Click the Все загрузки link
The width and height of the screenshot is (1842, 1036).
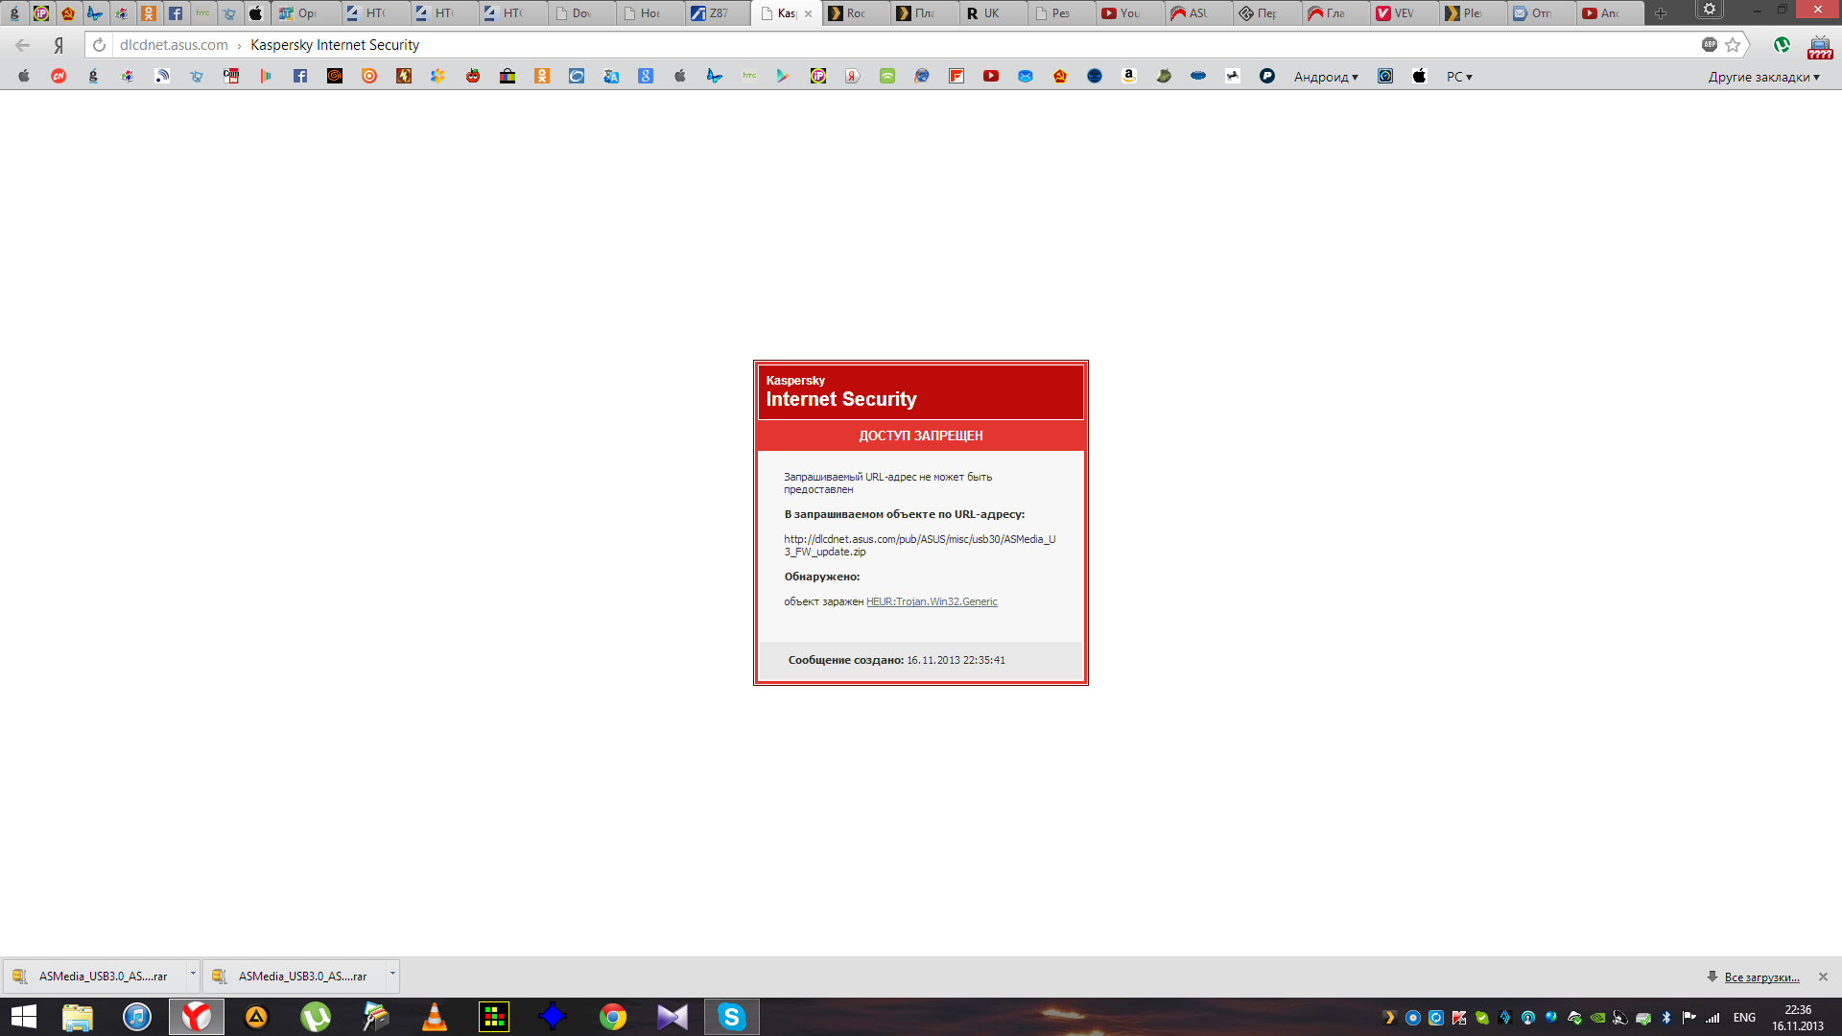tap(1761, 977)
